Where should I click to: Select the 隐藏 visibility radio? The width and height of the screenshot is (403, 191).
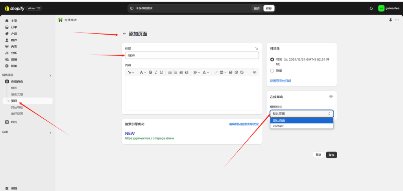pos(272,70)
